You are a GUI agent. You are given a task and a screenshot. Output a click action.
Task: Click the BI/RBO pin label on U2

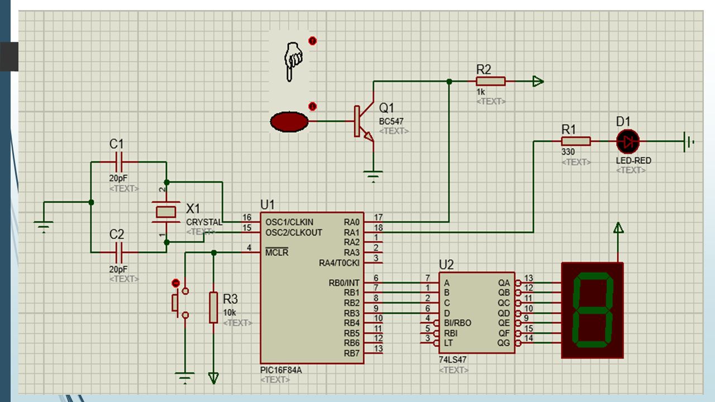click(x=457, y=323)
